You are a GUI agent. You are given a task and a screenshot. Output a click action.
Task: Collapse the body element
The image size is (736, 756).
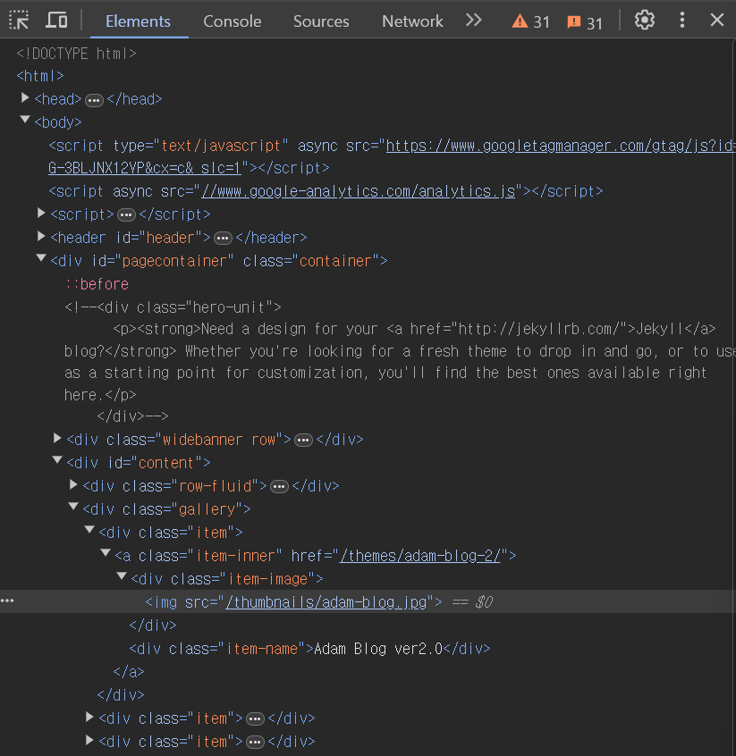pos(25,120)
